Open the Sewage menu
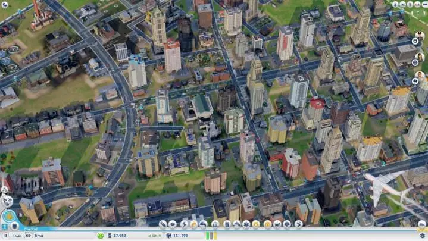The image size is (428, 241). tap(204, 224)
